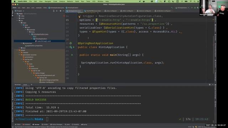Click the Run button in top toolbar

coord(192,8)
